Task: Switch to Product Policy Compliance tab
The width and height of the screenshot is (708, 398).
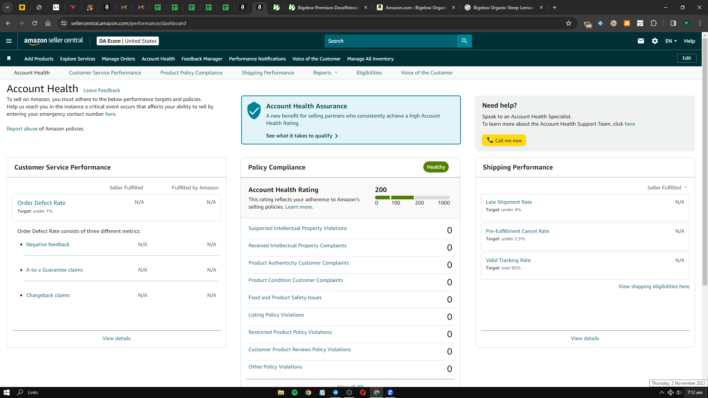Action: click(x=191, y=73)
